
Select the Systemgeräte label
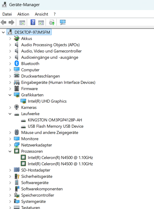tap(33, 201)
